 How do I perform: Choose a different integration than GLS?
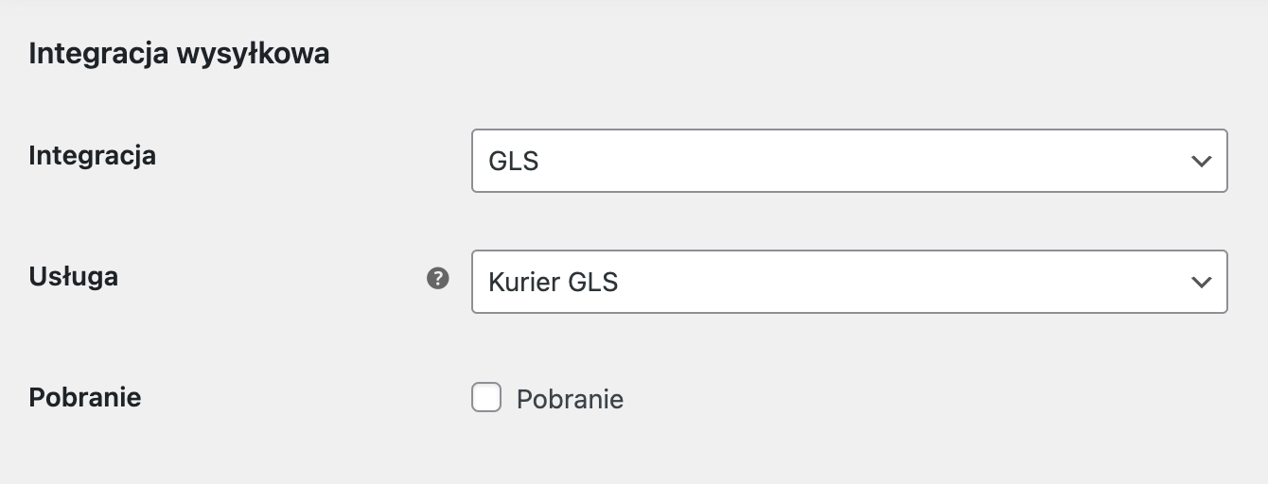[x=850, y=161]
